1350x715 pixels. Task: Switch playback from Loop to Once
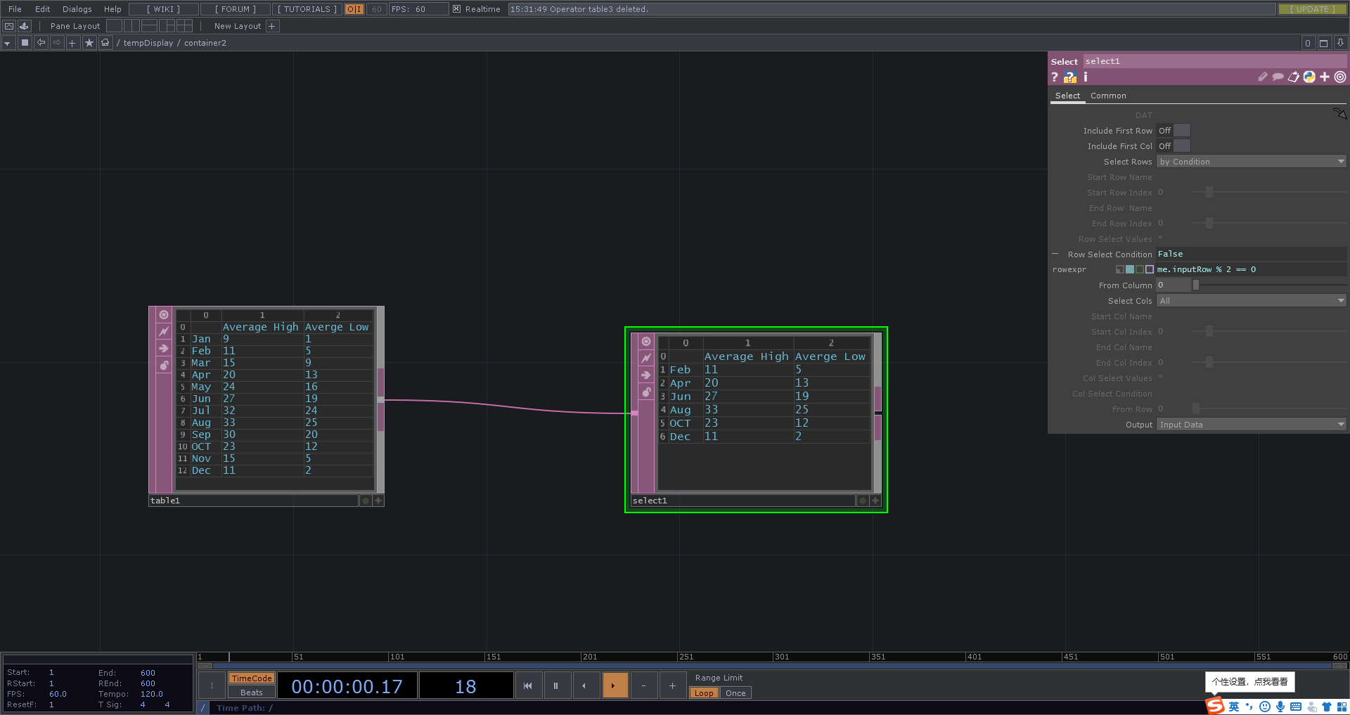click(735, 693)
